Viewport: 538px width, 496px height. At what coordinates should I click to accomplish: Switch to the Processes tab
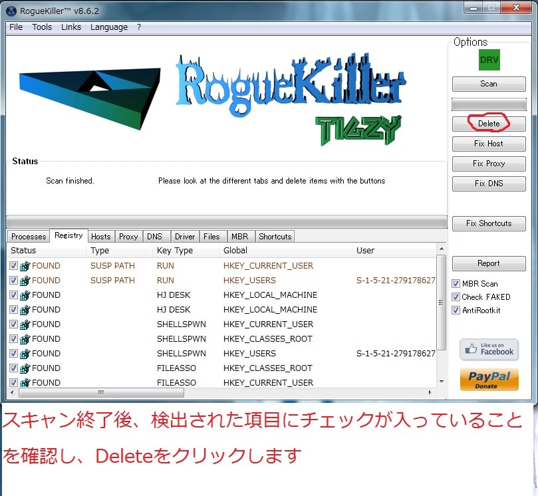click(29, 237)
